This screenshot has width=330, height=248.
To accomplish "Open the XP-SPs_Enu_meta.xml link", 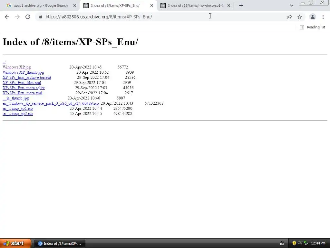I will (22, 93).
